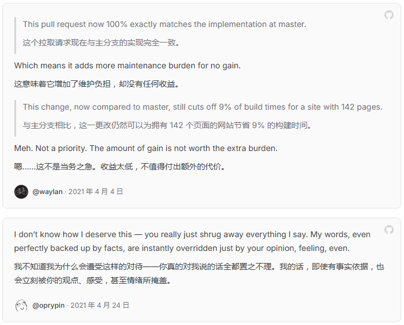Open waylan's bicycle avatar

point(21,192)
